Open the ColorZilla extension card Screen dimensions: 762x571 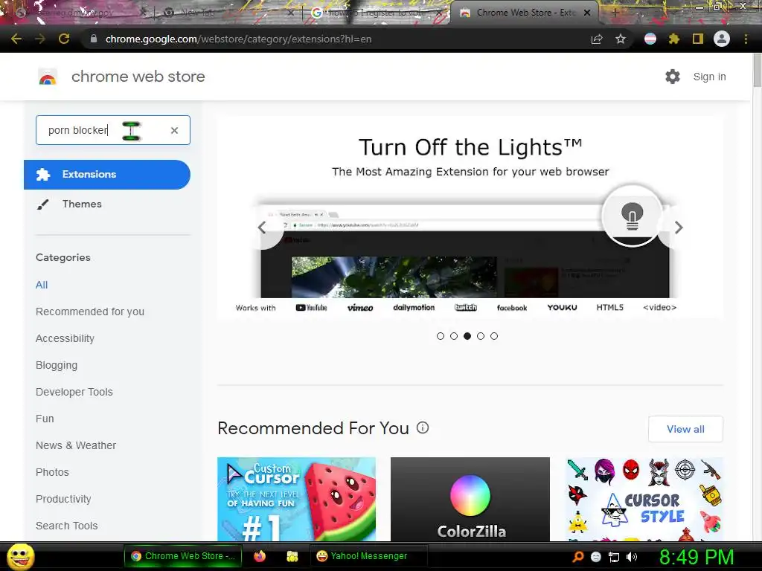[x=470, y=499]
